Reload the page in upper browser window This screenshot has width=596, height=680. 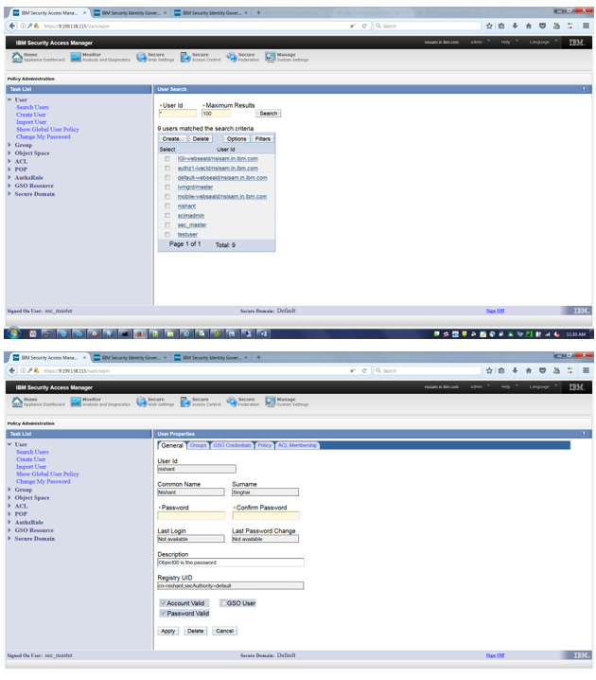(x=364, y=26)
